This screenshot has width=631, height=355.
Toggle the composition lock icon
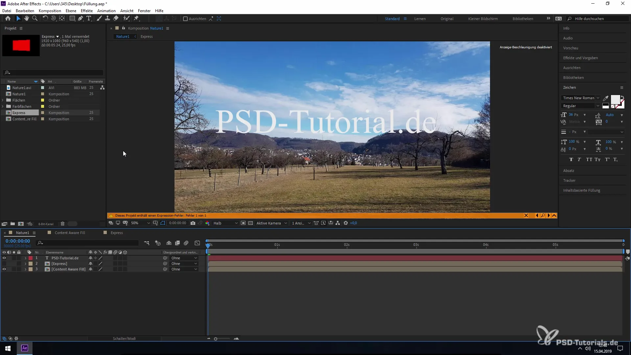tap(124, 28)
